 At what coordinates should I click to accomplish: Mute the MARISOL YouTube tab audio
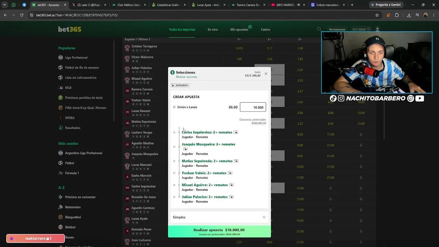tap(298, 5)
